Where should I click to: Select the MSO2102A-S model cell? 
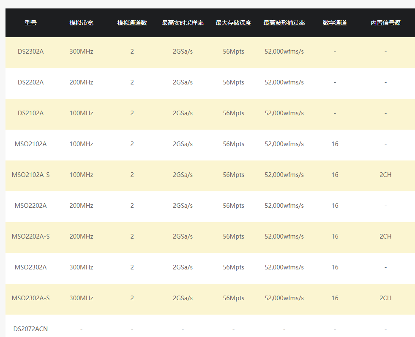(30, 175)
